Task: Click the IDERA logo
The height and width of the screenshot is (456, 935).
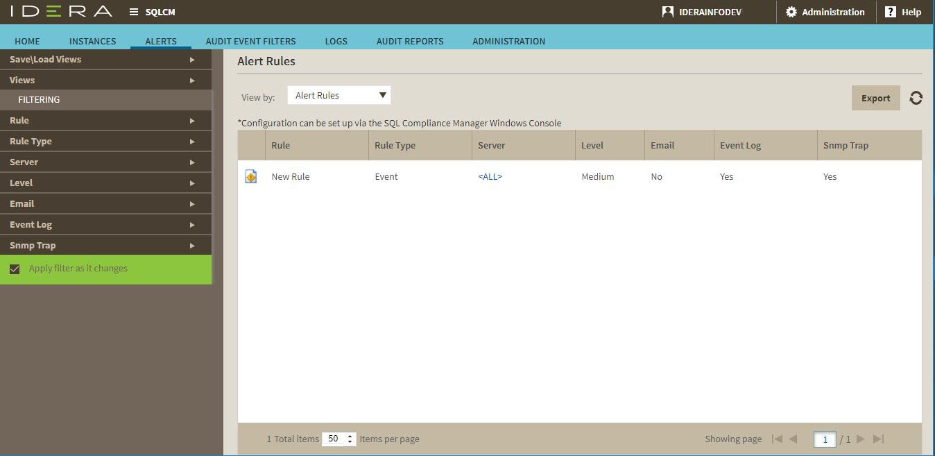Action: pos(61,11)
